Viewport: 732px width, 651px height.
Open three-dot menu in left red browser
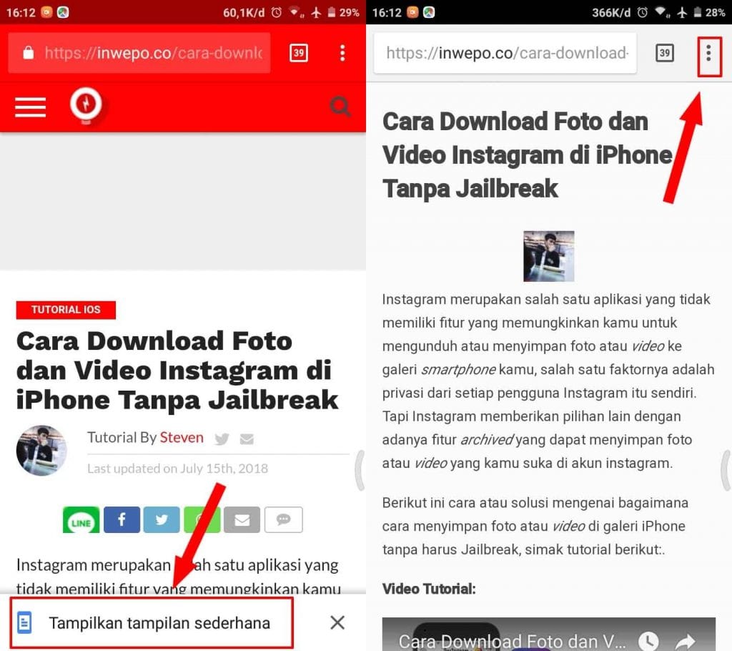point(342,53)
